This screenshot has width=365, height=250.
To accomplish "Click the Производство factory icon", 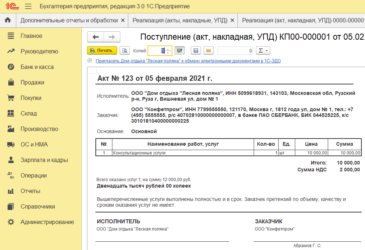I will click(11, 129).
